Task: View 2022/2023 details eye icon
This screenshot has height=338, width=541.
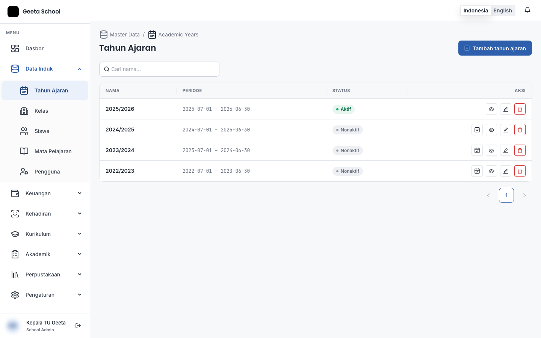Action: tap(491, 171)
